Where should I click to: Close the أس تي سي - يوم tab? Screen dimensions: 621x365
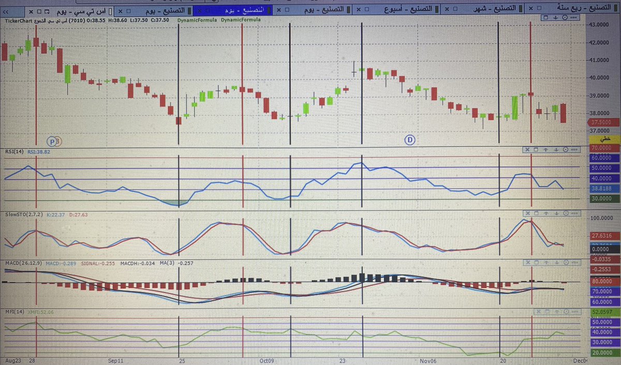coord(31,11)
